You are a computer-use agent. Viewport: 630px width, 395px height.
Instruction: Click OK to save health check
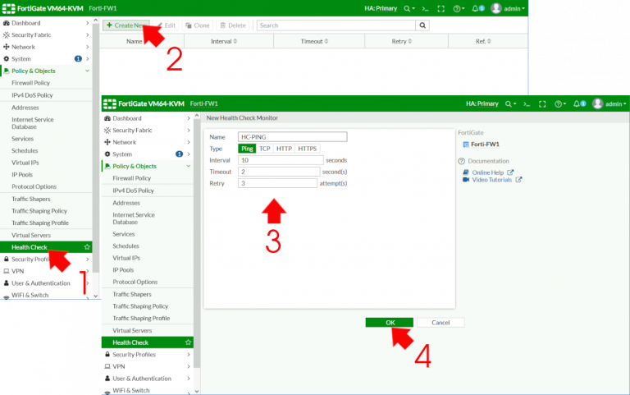click(x=390, y=323)
